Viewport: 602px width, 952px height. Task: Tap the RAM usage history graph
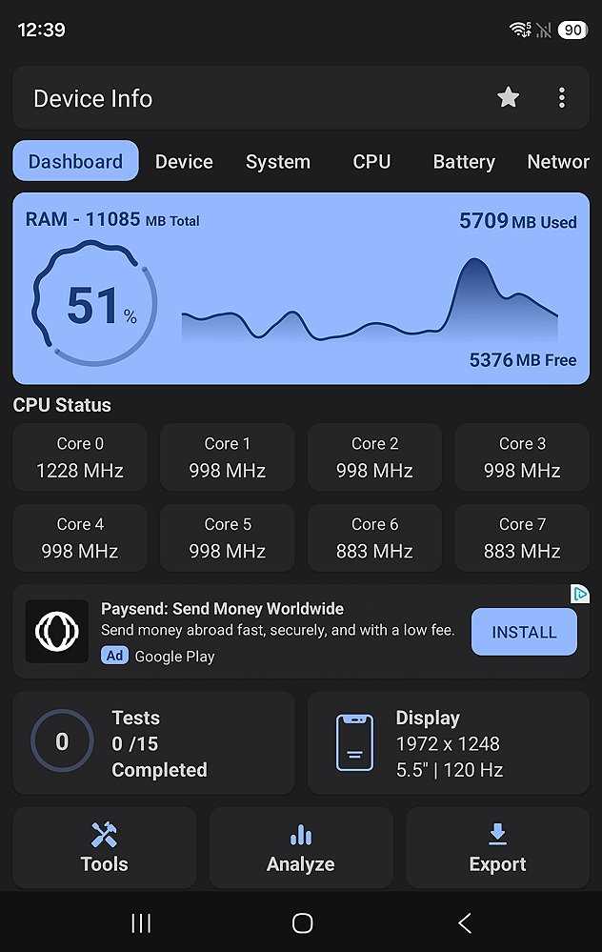tap(370, 299)
